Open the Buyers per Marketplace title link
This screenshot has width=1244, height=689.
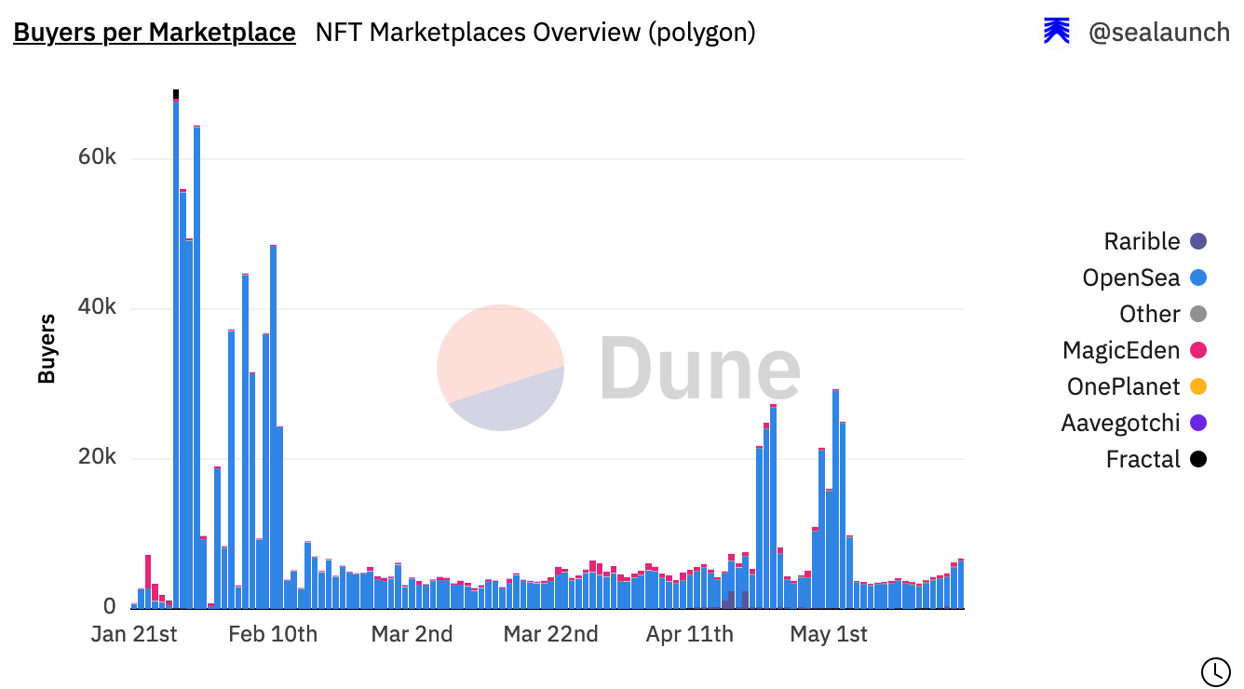(155, 33)
